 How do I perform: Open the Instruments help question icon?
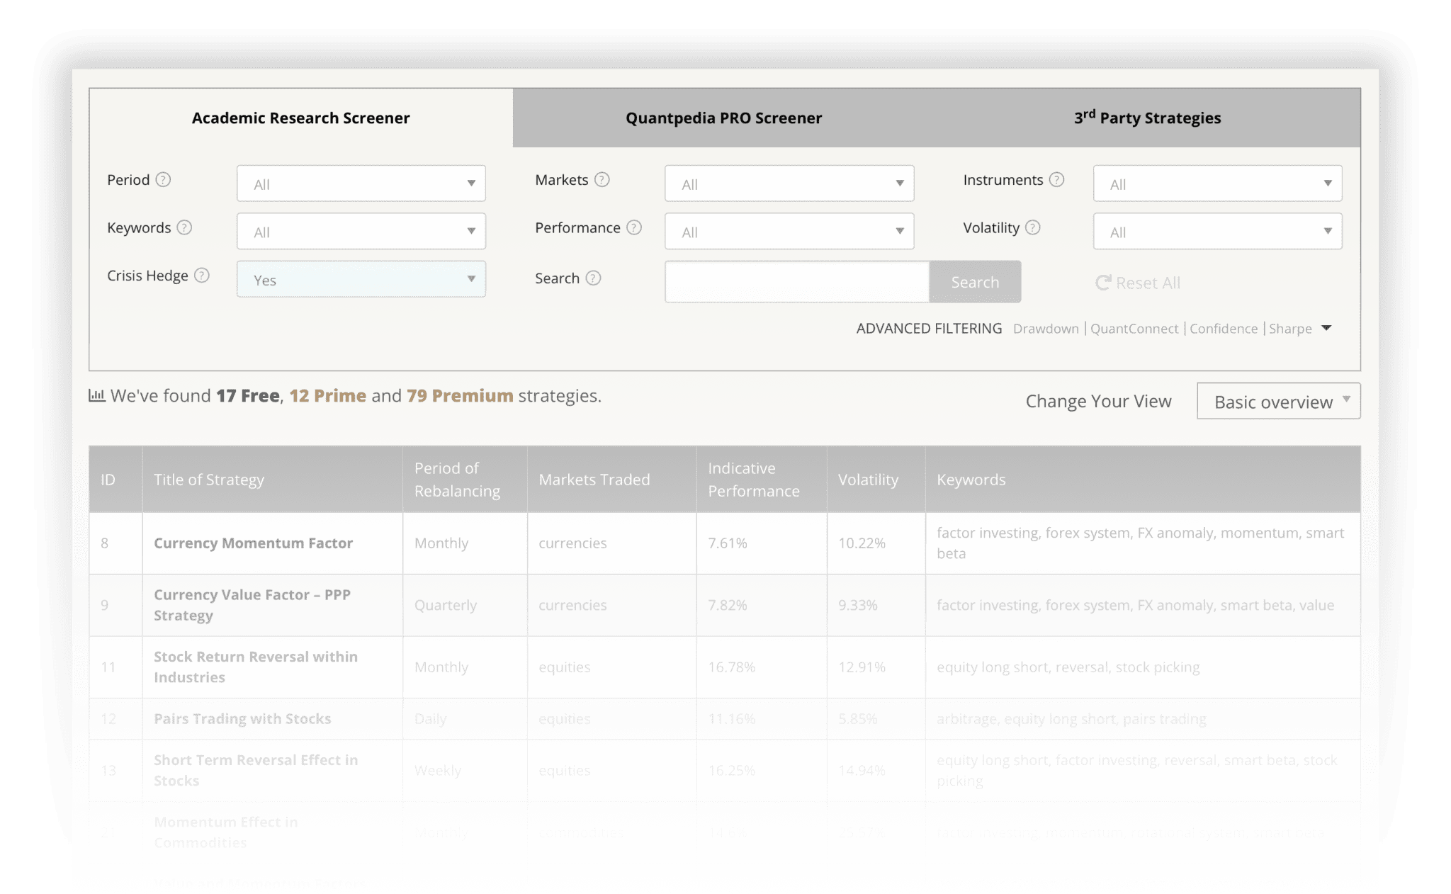(x=1056, y=180)
